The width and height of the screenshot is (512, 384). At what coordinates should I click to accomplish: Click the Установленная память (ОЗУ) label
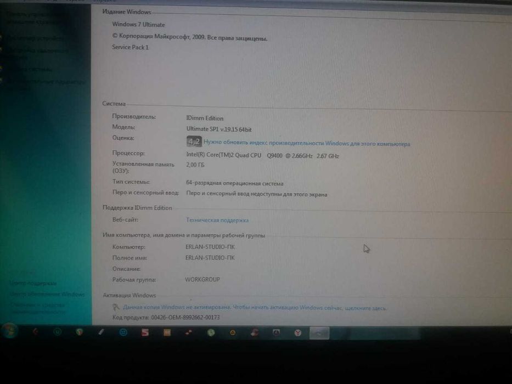click(x=143, y=167)
